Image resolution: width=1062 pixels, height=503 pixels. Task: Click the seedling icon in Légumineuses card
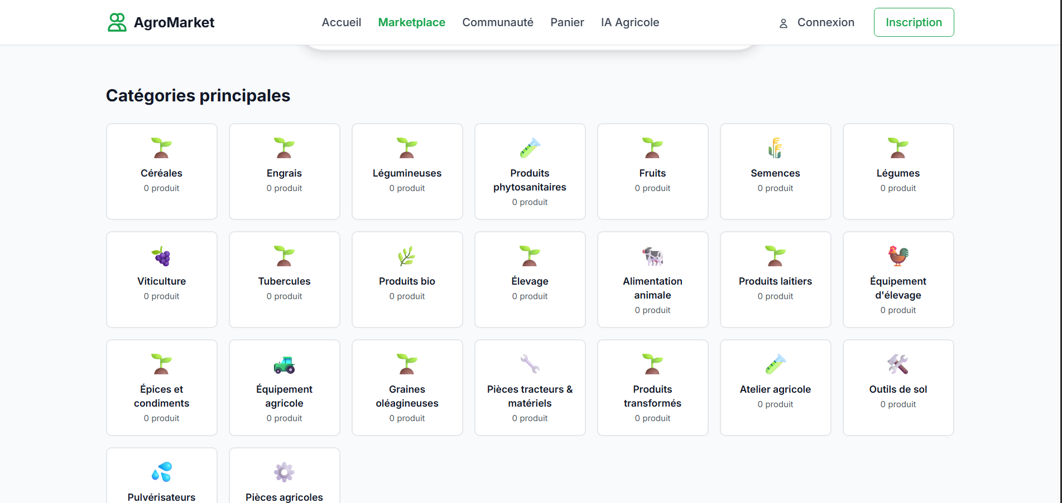point(407,148)
